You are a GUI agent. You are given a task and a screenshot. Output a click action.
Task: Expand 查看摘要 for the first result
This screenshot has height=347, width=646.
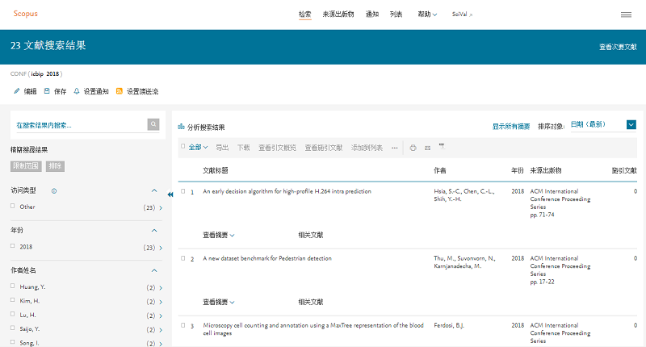click(218, 235)
